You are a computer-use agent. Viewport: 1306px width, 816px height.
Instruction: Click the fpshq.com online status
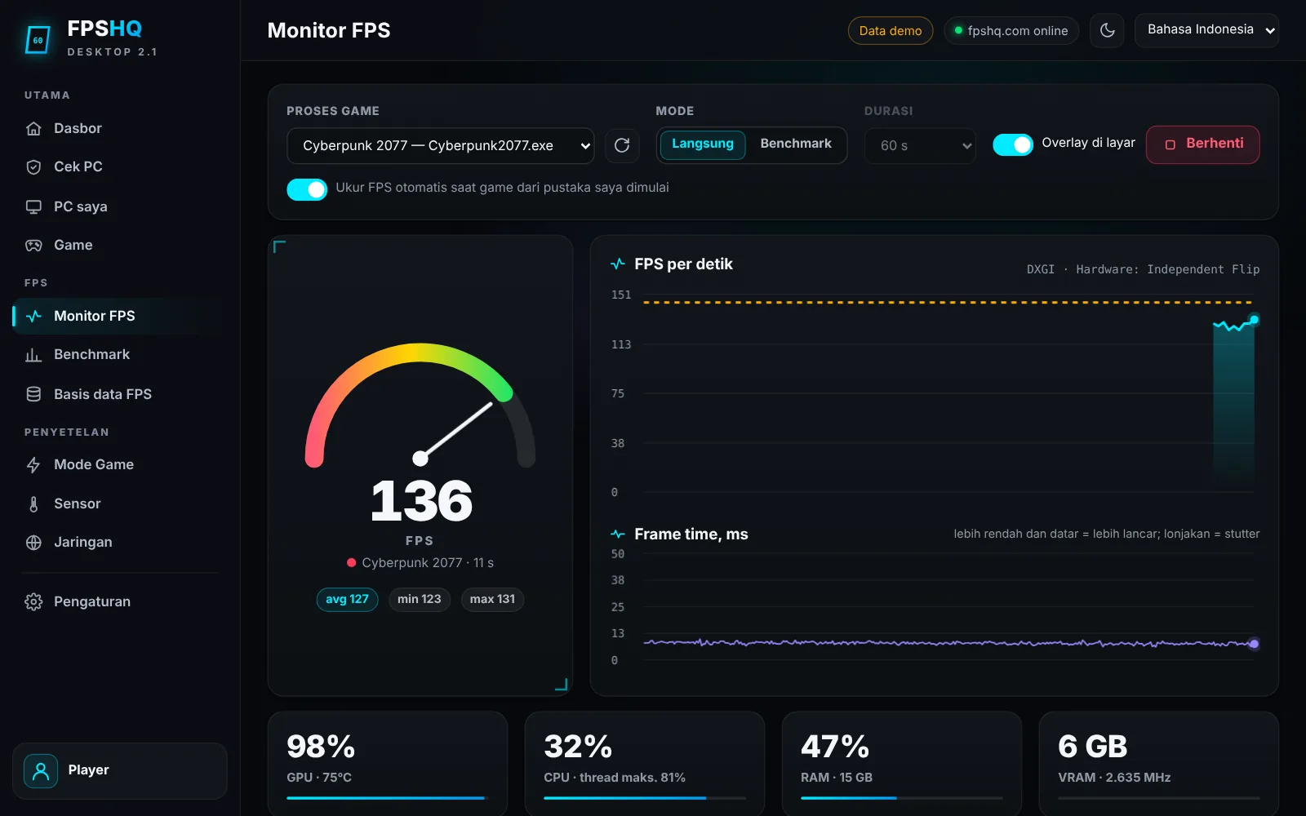pos(1011,30)
